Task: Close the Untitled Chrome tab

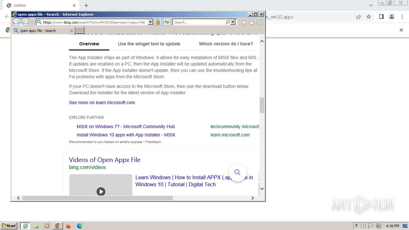Action: (x=74, y=5)
